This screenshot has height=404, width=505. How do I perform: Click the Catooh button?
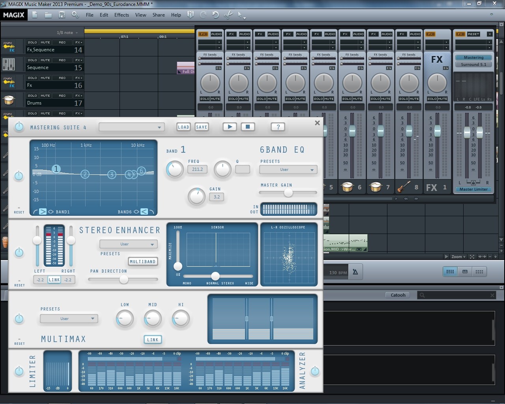[398, 295]
